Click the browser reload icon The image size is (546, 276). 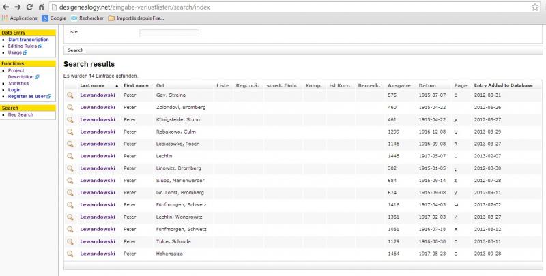(x=29, y=6)
